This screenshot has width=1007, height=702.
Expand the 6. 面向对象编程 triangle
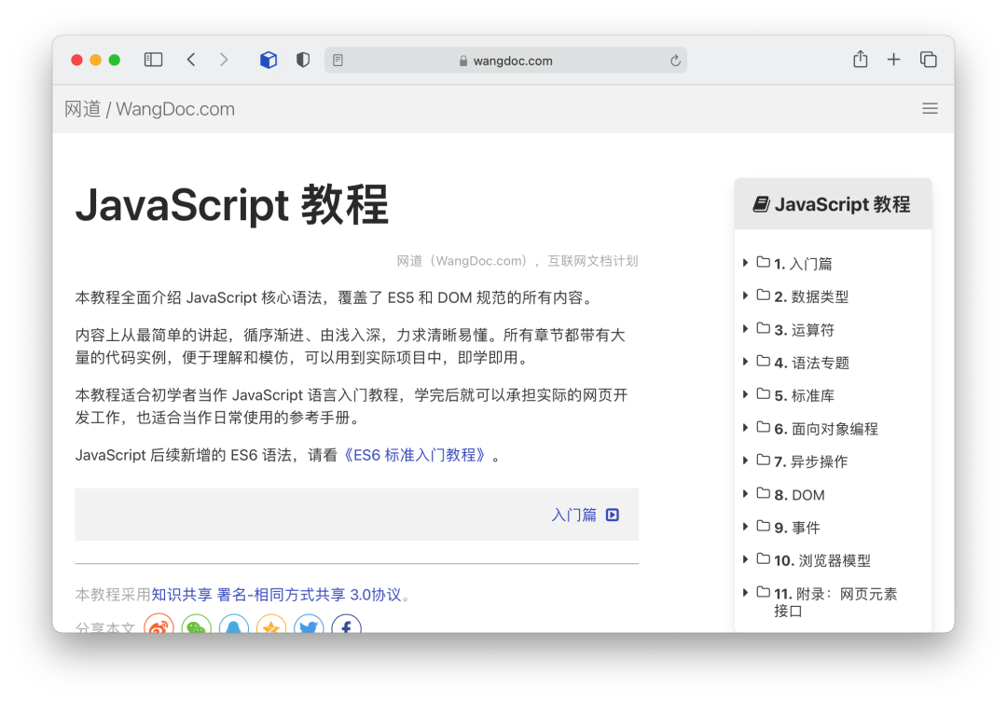tap(745, 428)
